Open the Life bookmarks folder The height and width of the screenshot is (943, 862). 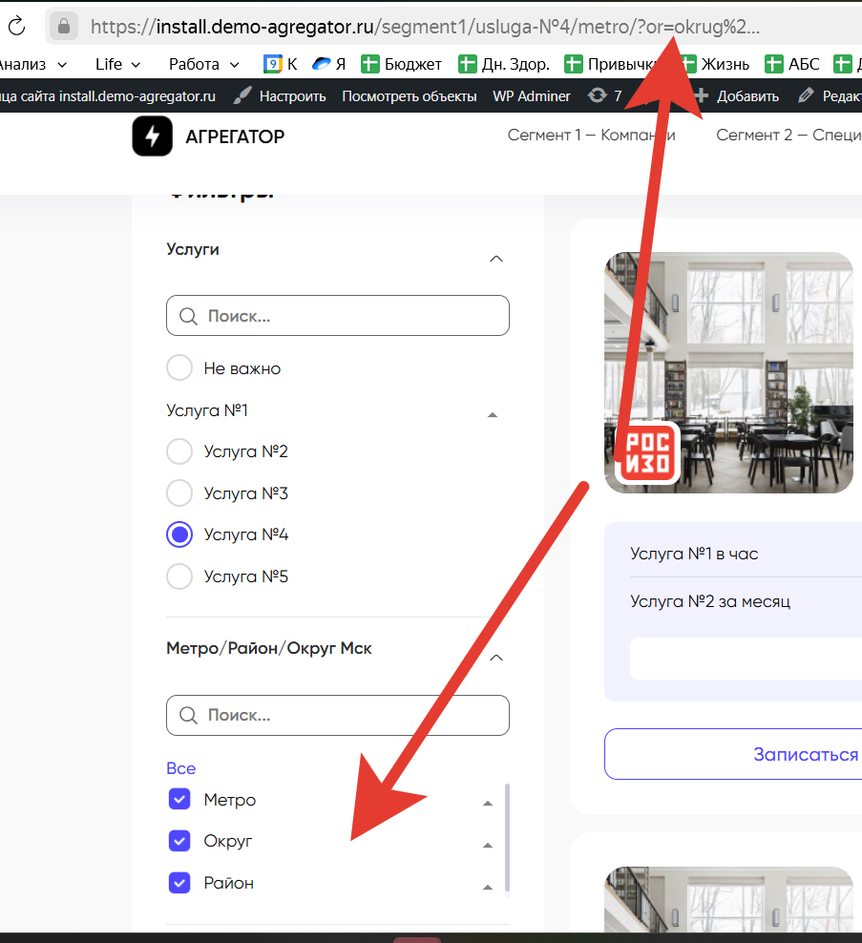(117, 65)
